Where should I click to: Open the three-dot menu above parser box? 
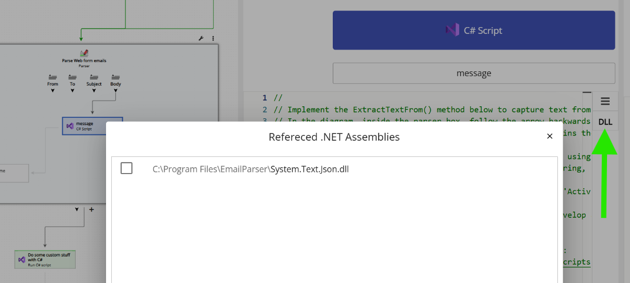(213, 38)
